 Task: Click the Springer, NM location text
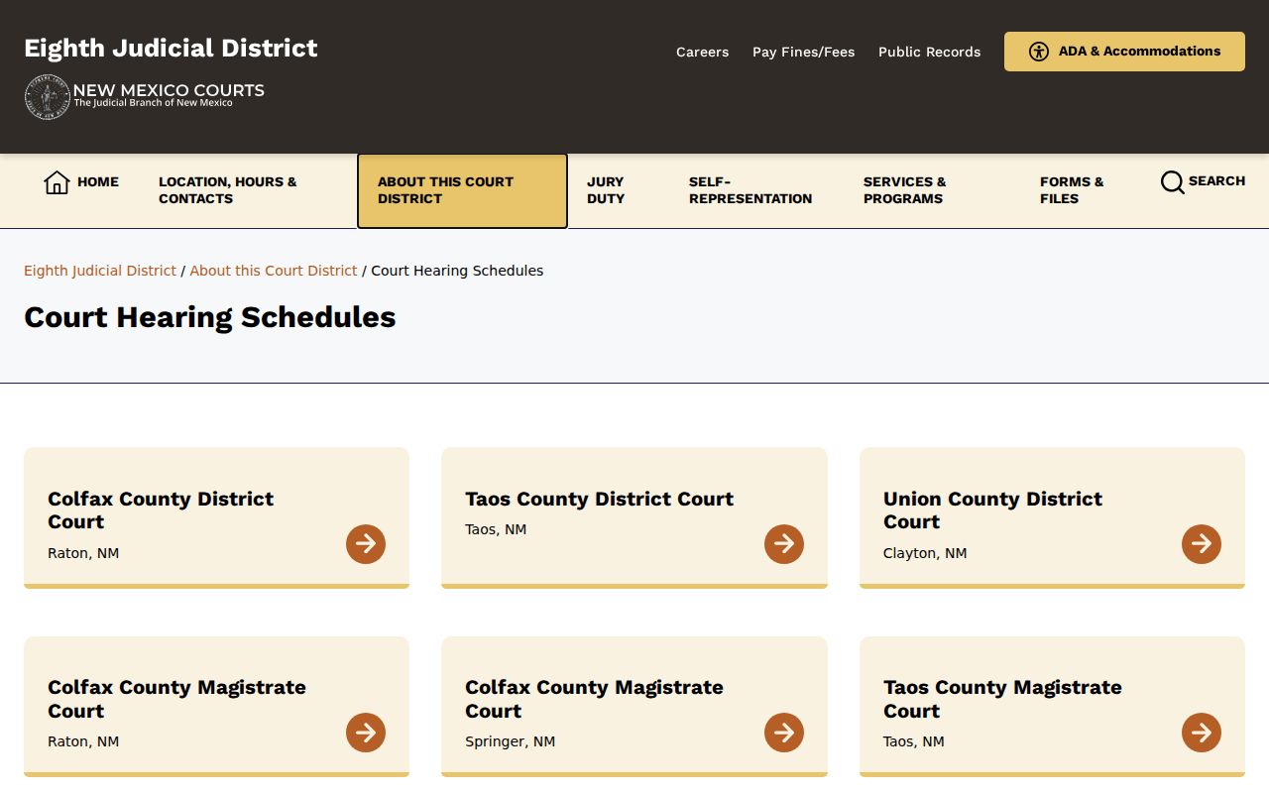point(511,741)
